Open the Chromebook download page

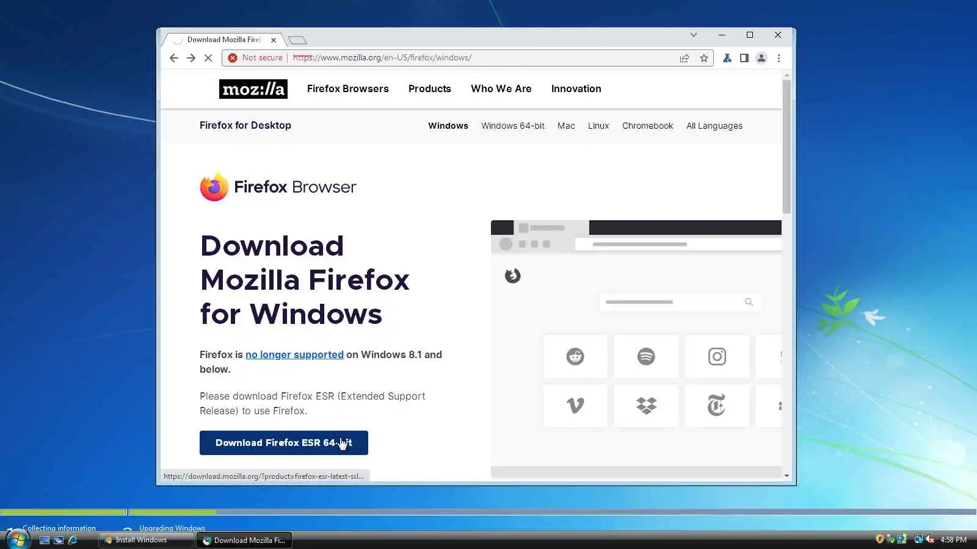(x=647, y=126)
